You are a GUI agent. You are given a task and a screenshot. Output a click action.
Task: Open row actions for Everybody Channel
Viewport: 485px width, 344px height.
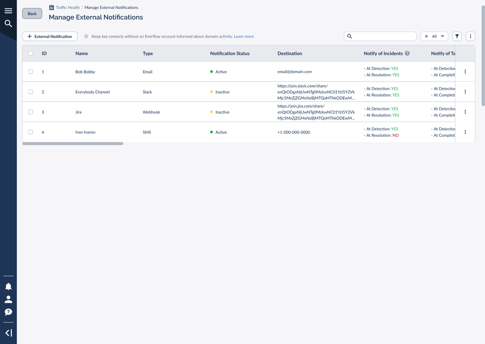(465, 92)
